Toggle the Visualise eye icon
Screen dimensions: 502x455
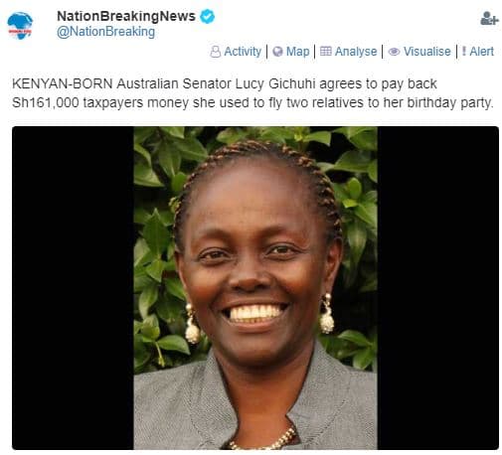[x=394, y=52]
